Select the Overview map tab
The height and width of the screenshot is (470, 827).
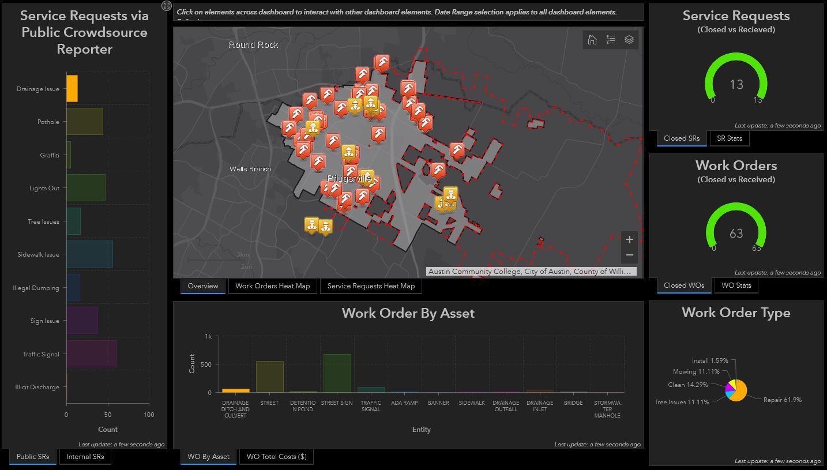click(203, 286)
